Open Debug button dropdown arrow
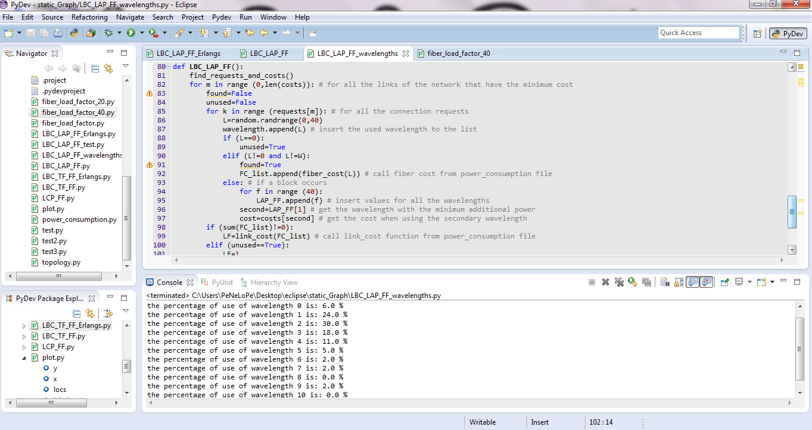Screen dimensions: 812x430 [119, 33]
